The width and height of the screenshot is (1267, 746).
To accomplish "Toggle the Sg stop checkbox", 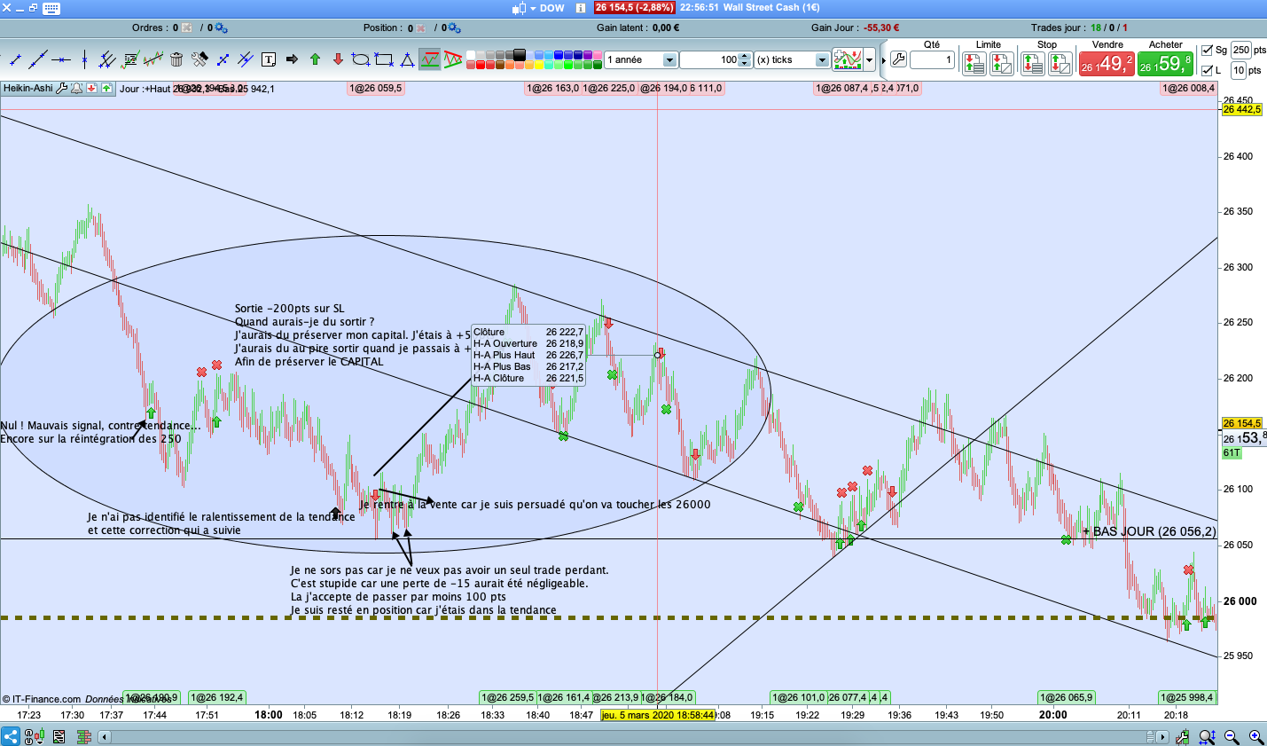I will [x=1207, y=51].
